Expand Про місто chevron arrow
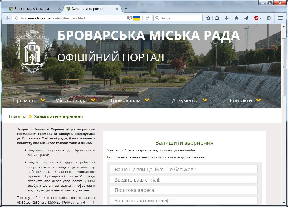 click(43, 100)
